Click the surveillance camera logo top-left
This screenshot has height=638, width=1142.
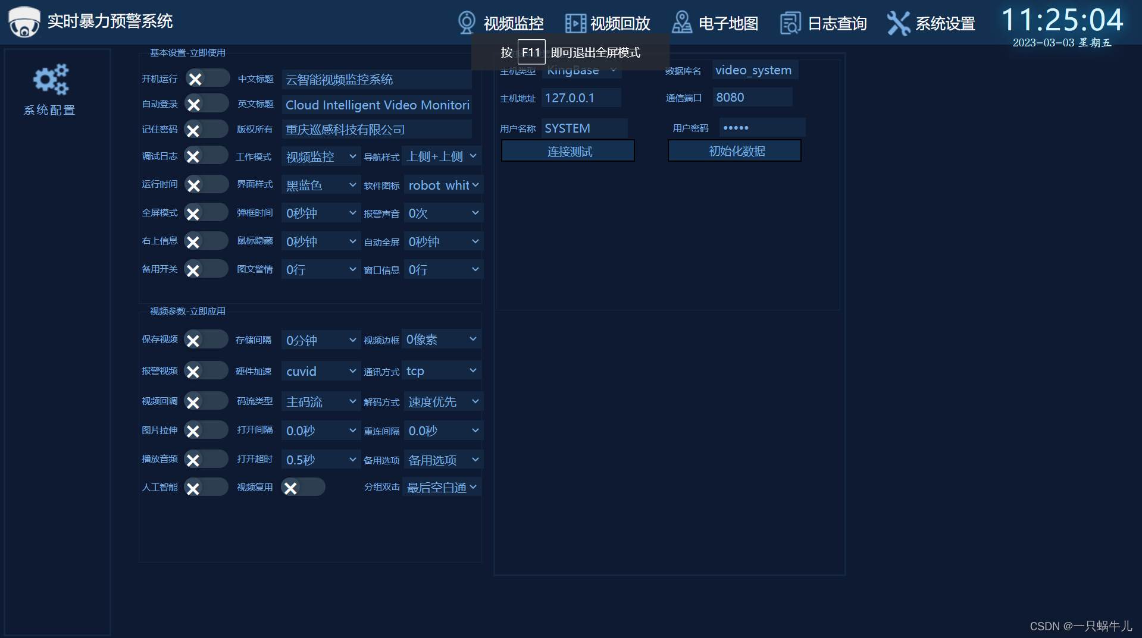[x=23, y=22]
